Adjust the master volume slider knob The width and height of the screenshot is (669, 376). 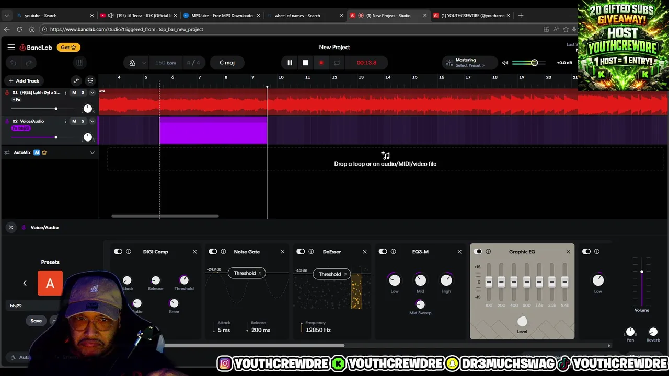(x=534, y=63)
